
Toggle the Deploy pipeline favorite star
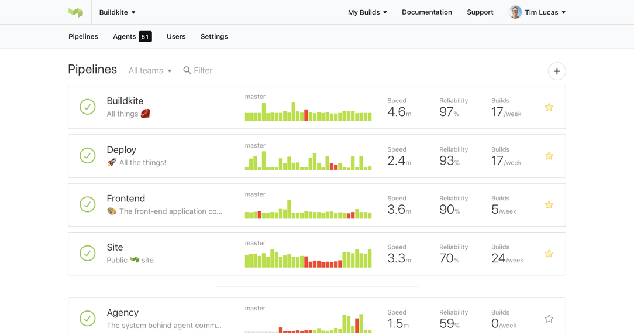coord(549,156)
